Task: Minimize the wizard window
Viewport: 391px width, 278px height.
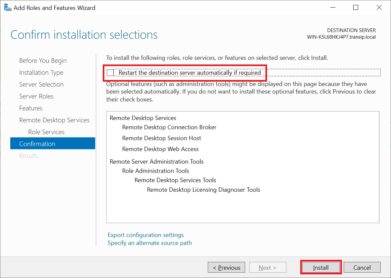Action: pyautogui.click(x=333, y=8)
